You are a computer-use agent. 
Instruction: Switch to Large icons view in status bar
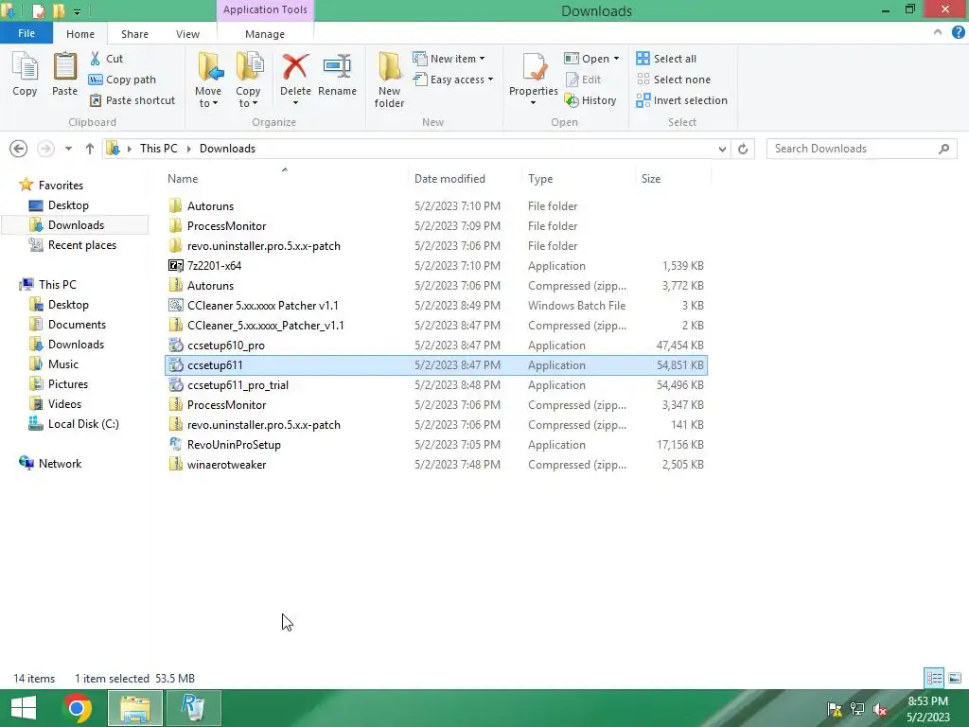pyautogui.click(x=954, y=678)
